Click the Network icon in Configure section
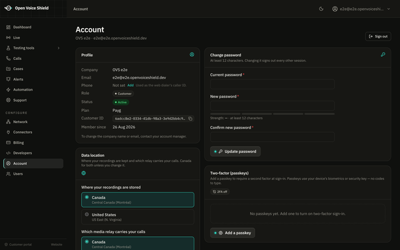The height and width of the screenshot is (250, 400). coord(8,122)
